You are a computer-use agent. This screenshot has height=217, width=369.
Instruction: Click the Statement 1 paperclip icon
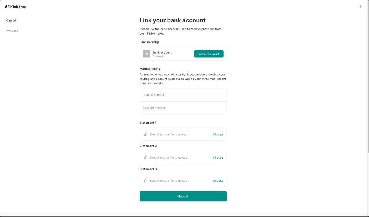(x=145, y=134)
